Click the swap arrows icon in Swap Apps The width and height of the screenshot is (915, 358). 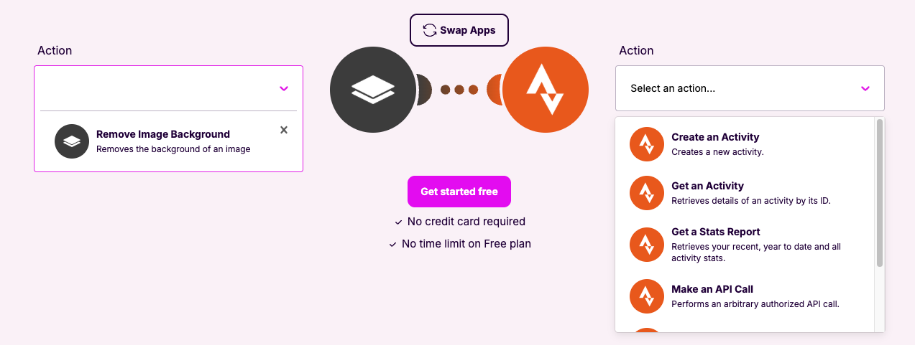click(x=430, y=30)
